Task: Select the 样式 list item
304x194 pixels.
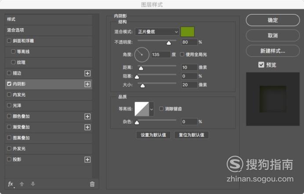Action: [x=48, y=19]
